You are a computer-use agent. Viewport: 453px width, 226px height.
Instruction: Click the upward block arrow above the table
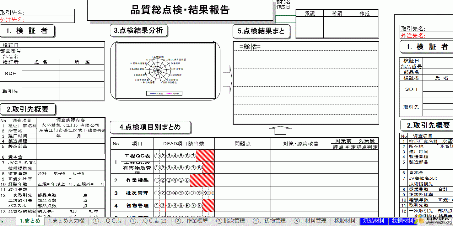point(280,130)
